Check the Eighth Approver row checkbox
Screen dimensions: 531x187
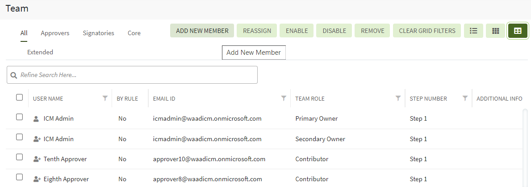click(x=19, y=177)
